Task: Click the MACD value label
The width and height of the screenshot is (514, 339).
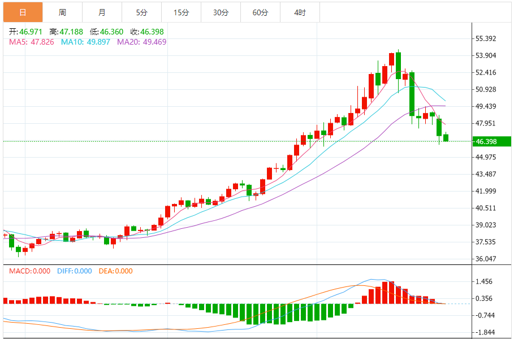Action: pyautogui.click(x=31, y=271)
